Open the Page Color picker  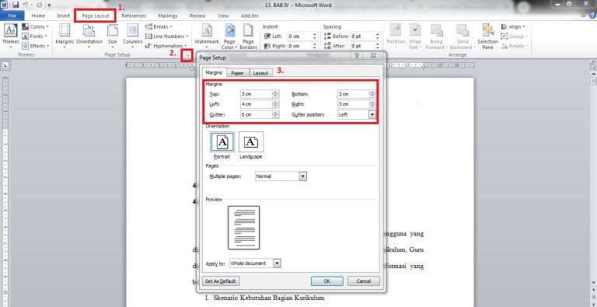[x=229, y=36]
